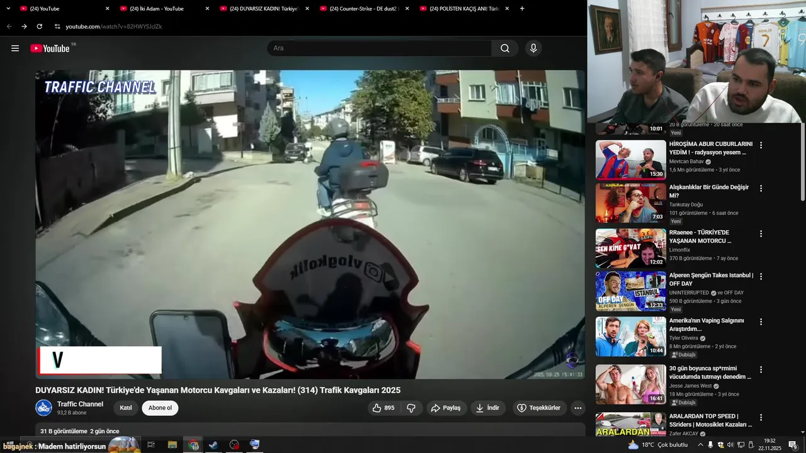Image resolution: width=806 pixels, height=453 pixels.
Task: Click 'Tyler Oliveira' channel name
Action: pyautogui.click(x=684, y=338)
